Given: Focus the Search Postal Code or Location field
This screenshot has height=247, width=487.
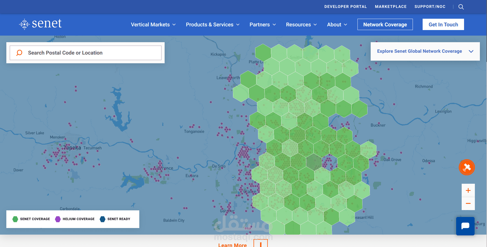Looking at the screenshot, I should [85, 53].
